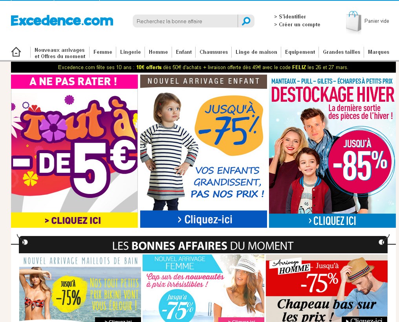The image size is (399, 322).
Task: Click yellow CLIQUEZ ICI button under Tout à 5€
Action: (74, 220)
